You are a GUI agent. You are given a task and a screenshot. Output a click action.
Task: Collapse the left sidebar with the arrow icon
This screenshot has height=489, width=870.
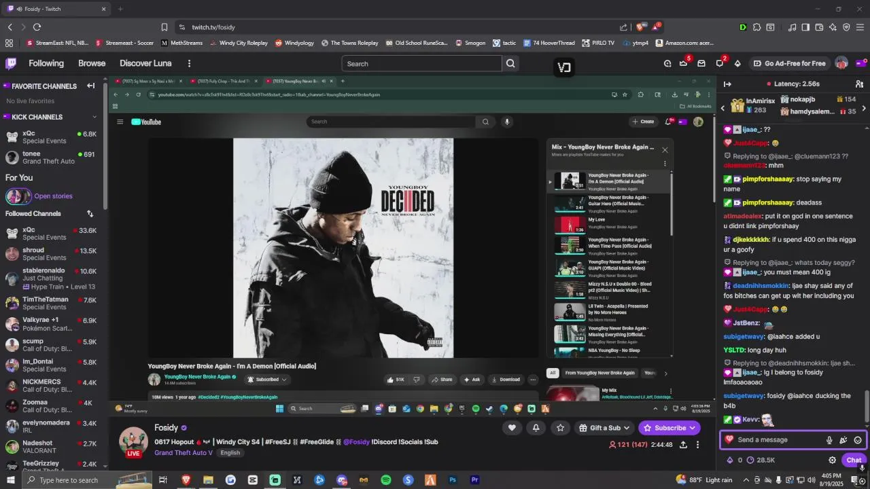pos(90,86)
